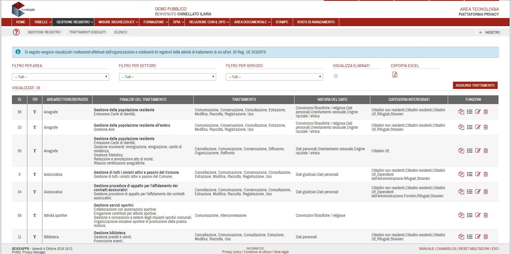
Task: Open Condizioni di utilizzo link
Action: click(x=258, y=252)
